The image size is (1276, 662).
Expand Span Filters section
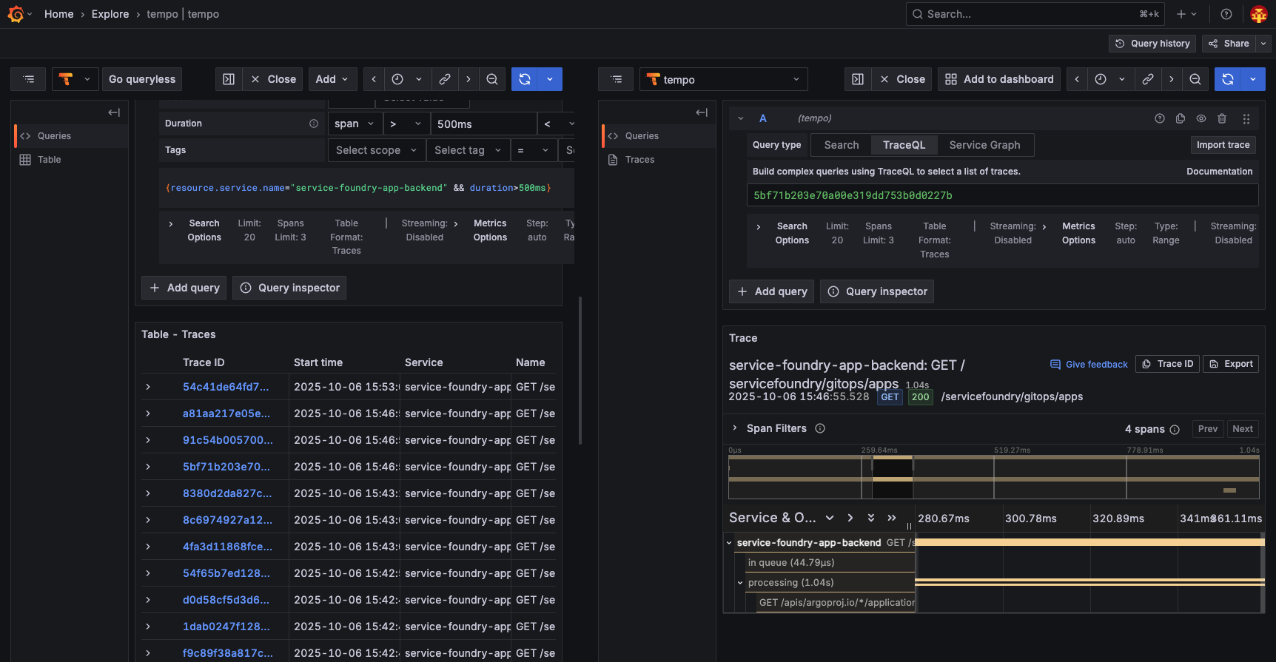(x=735, y=428)
